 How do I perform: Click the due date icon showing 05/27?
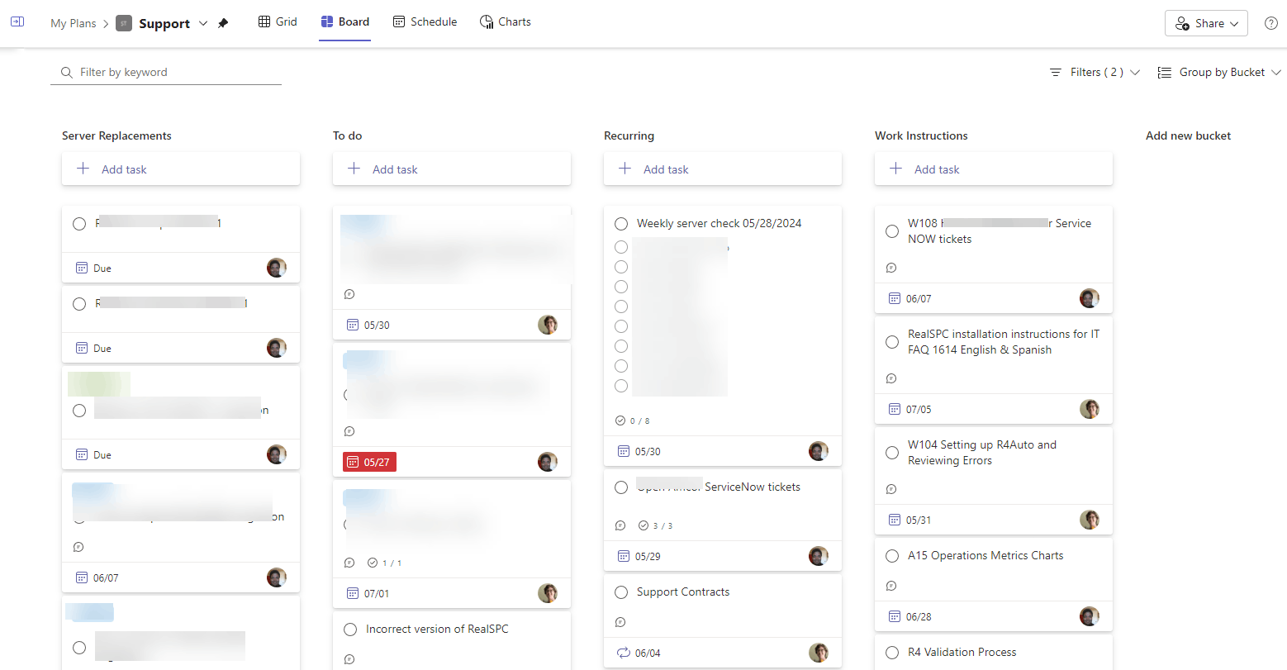[x=354, y=462]
